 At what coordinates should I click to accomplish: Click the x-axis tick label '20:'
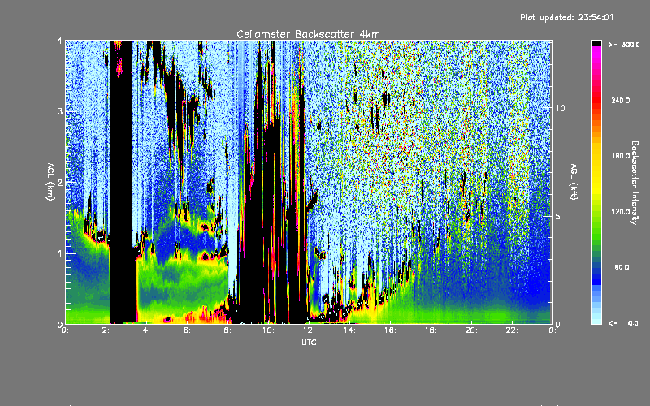tap(471, 330)
